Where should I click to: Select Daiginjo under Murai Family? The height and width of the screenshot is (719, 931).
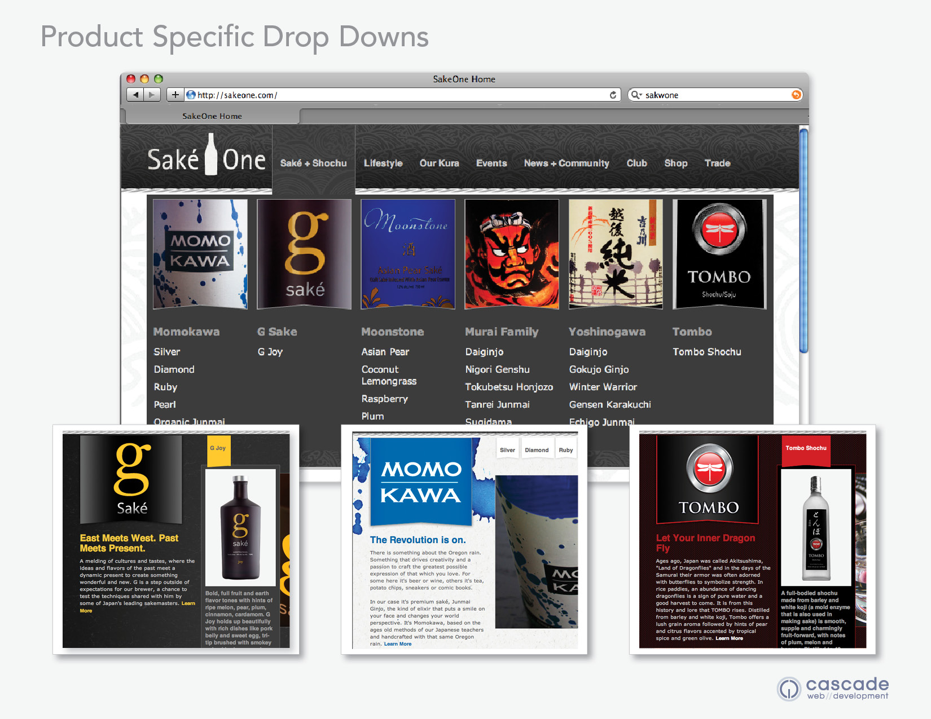(485, 352)
